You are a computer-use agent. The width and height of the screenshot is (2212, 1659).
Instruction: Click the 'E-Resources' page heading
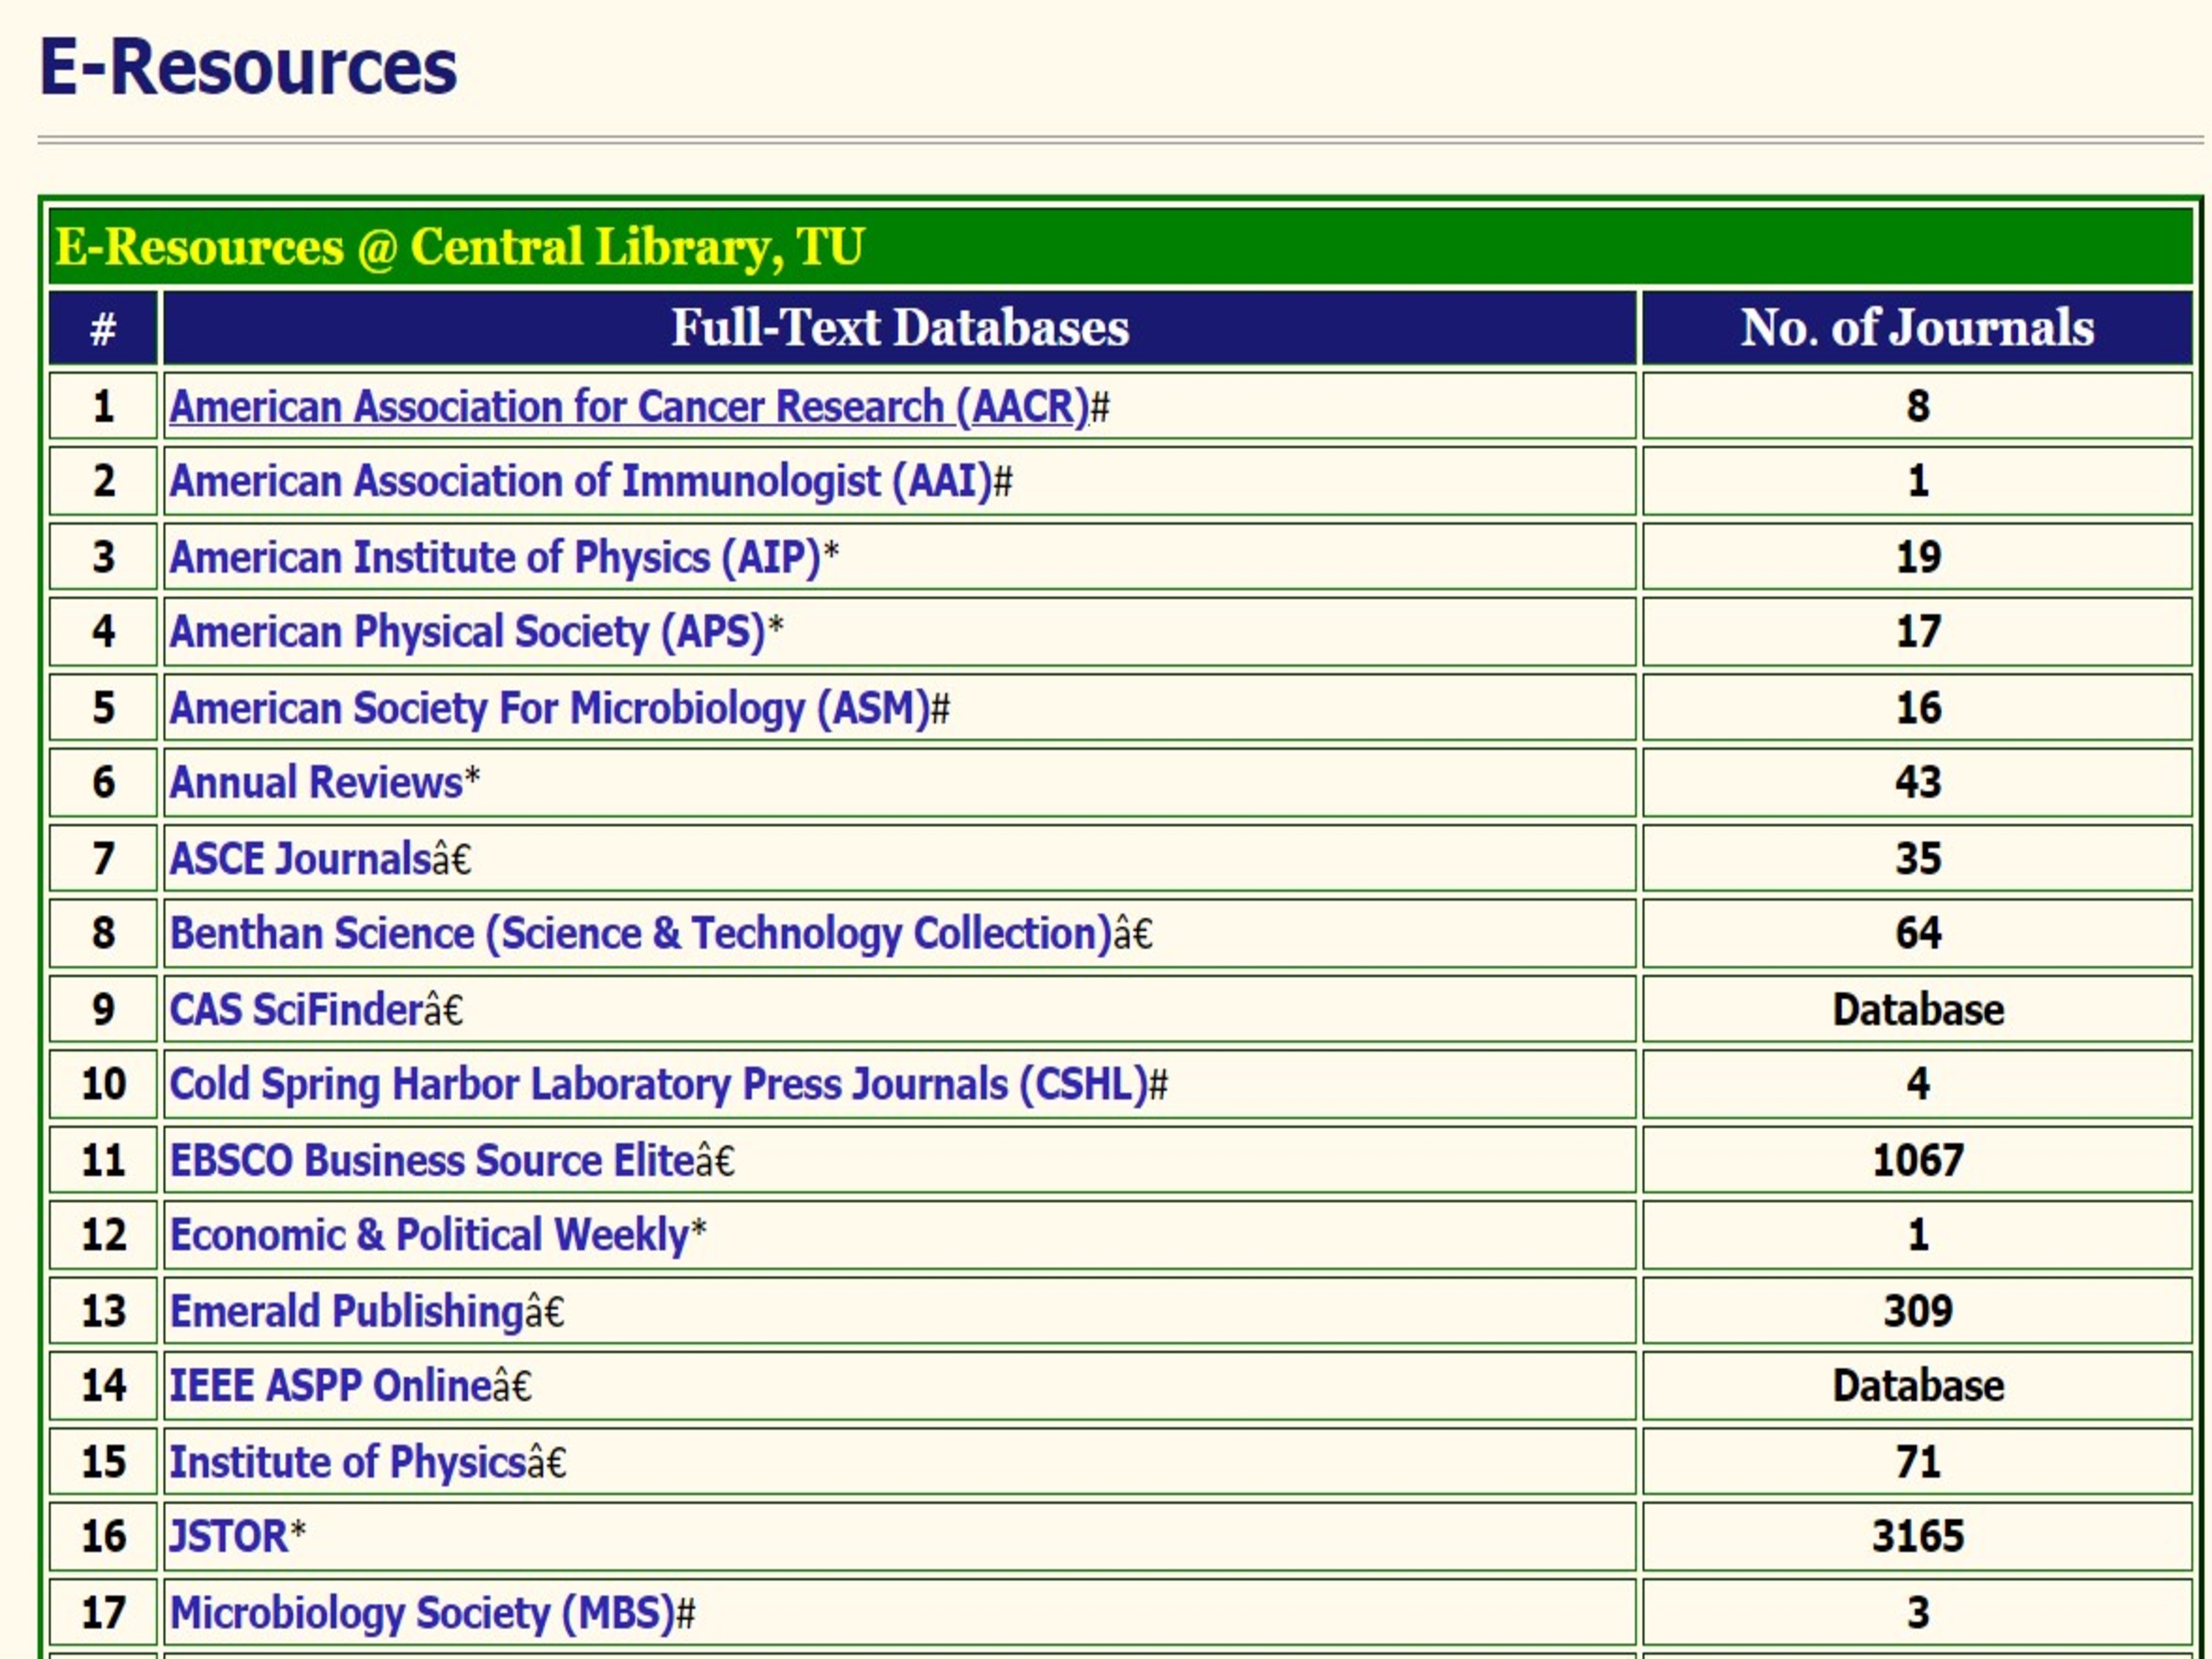pos(248,68)
